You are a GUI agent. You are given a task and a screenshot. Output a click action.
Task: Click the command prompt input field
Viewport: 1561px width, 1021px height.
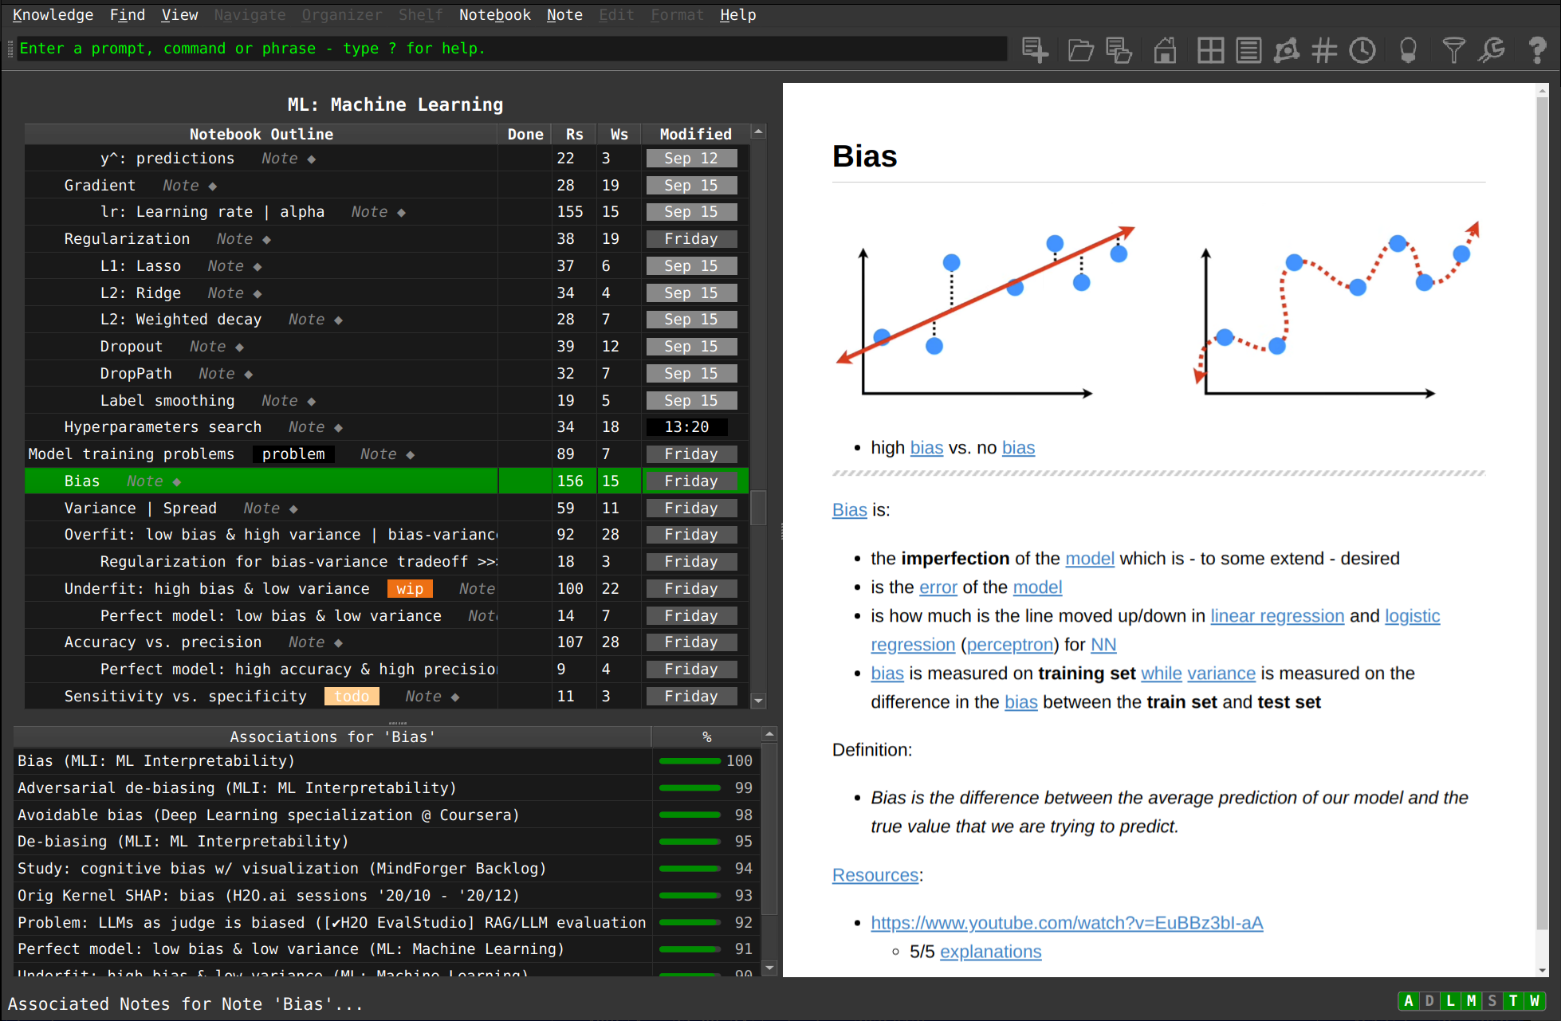(x=512, y=49)
